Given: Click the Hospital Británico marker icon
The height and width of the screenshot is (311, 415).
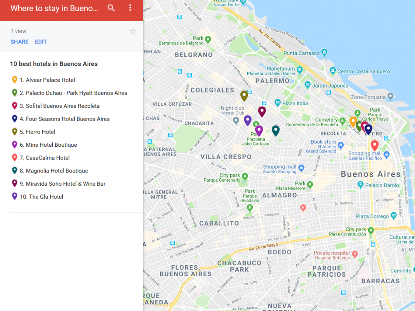Looking at the screenshot, I should pyautogui.click(x=354, y=254).
